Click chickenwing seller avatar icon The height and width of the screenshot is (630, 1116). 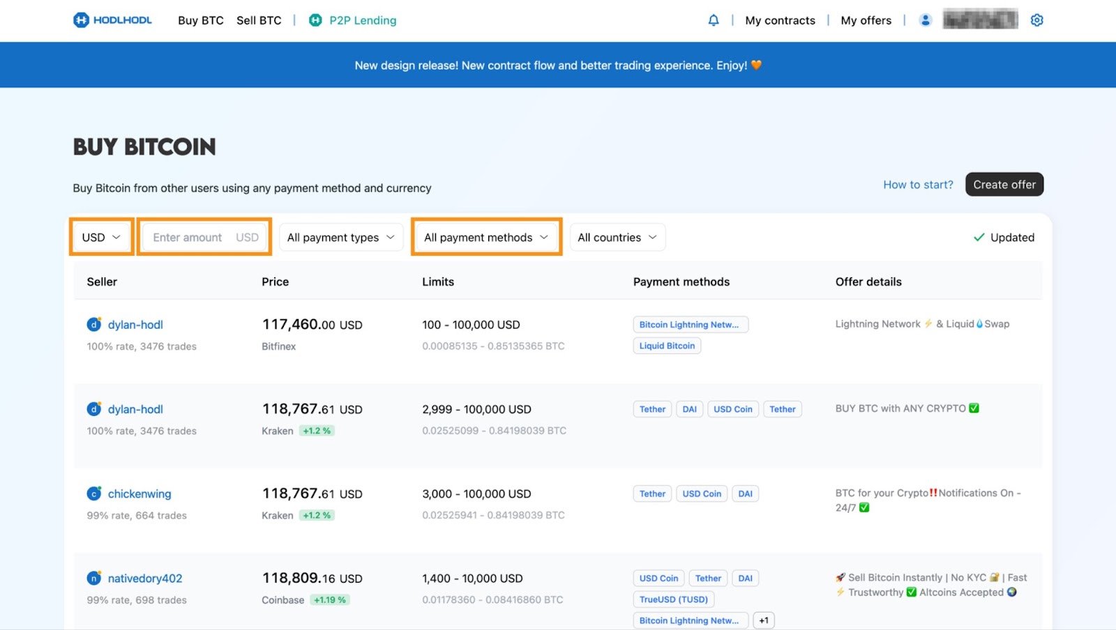(94, 493)
